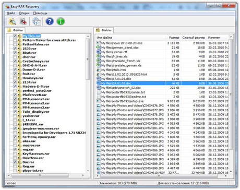Toggle the jpegtran-macroses.rar checkbox
Viewport: 240px width, 190px height.
pyautogui.click(x=15, y=128)
